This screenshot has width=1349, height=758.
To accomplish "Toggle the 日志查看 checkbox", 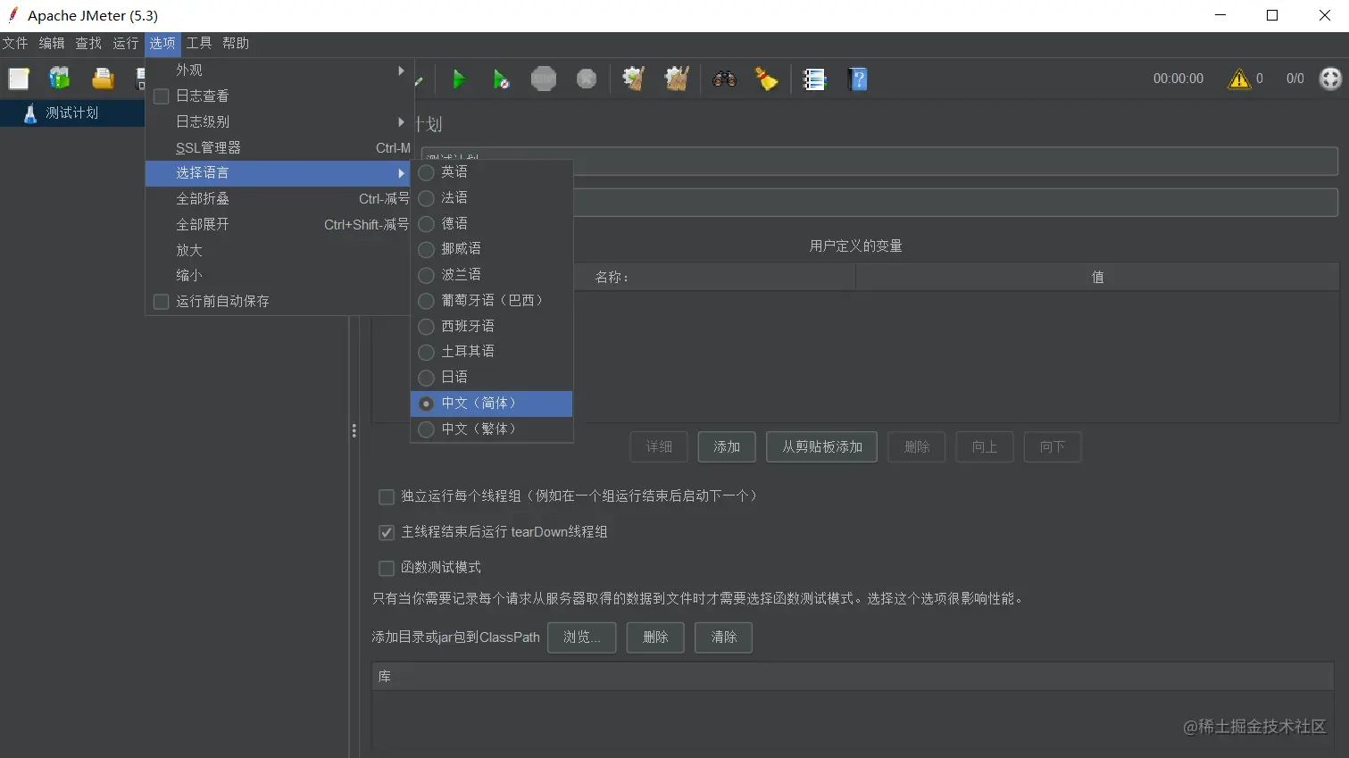I will tap(162, 96).
